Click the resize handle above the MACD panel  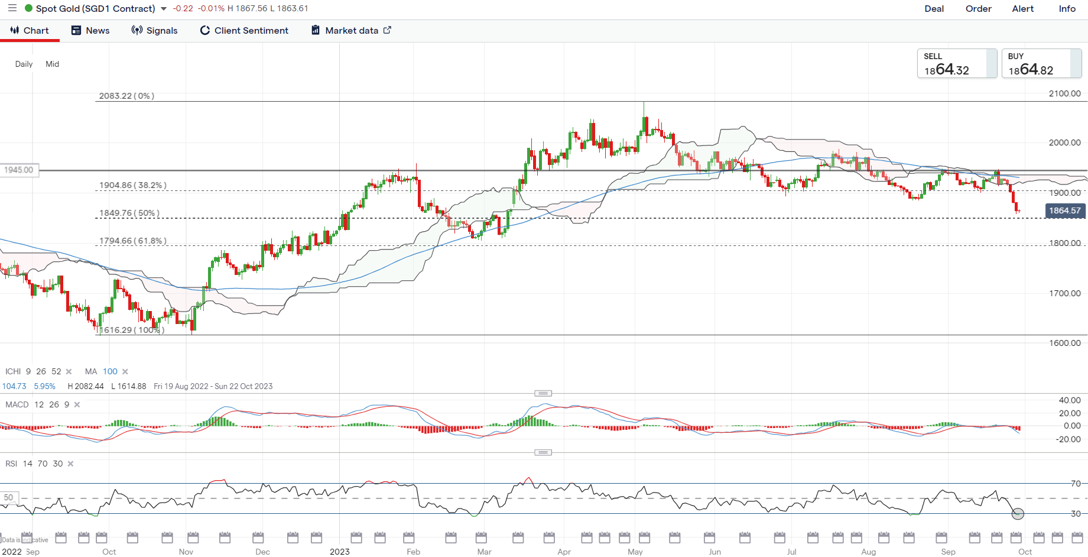tap(543, 393)
